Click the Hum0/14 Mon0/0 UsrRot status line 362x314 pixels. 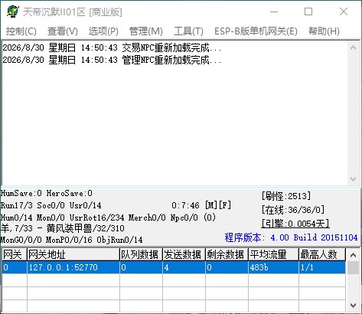108,218
